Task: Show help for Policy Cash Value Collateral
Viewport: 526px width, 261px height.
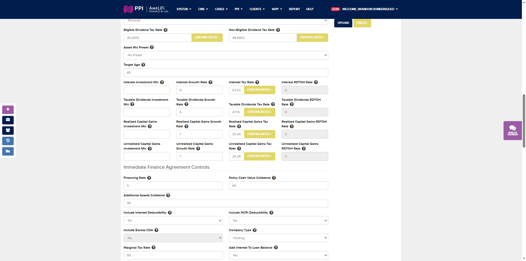Action: 274,178
